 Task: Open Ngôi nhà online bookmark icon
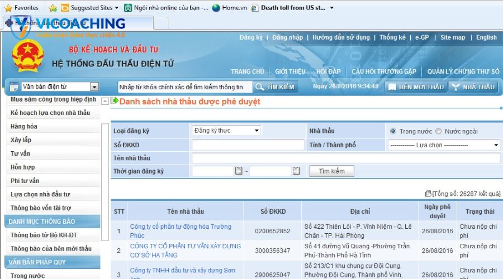pos(128,8)
